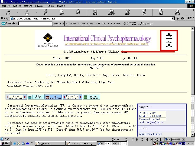Click the 开始 Start button
Viewport: 195px width, 146px height.
5,144
